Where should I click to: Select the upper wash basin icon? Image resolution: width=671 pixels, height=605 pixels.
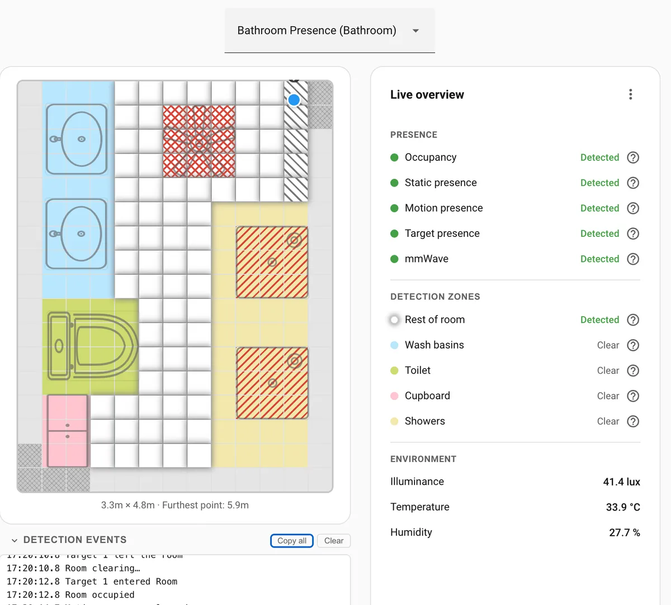[x=77, y=139]
